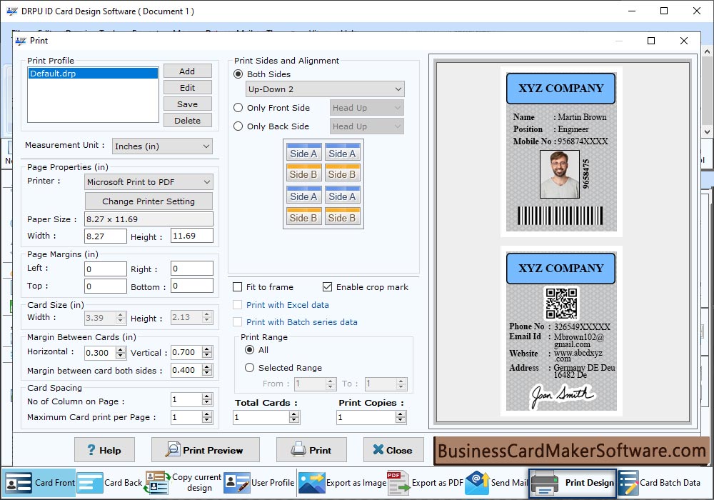Click the Paper Size field
This screenshot has height=500, width=714.
click(149, 219)
